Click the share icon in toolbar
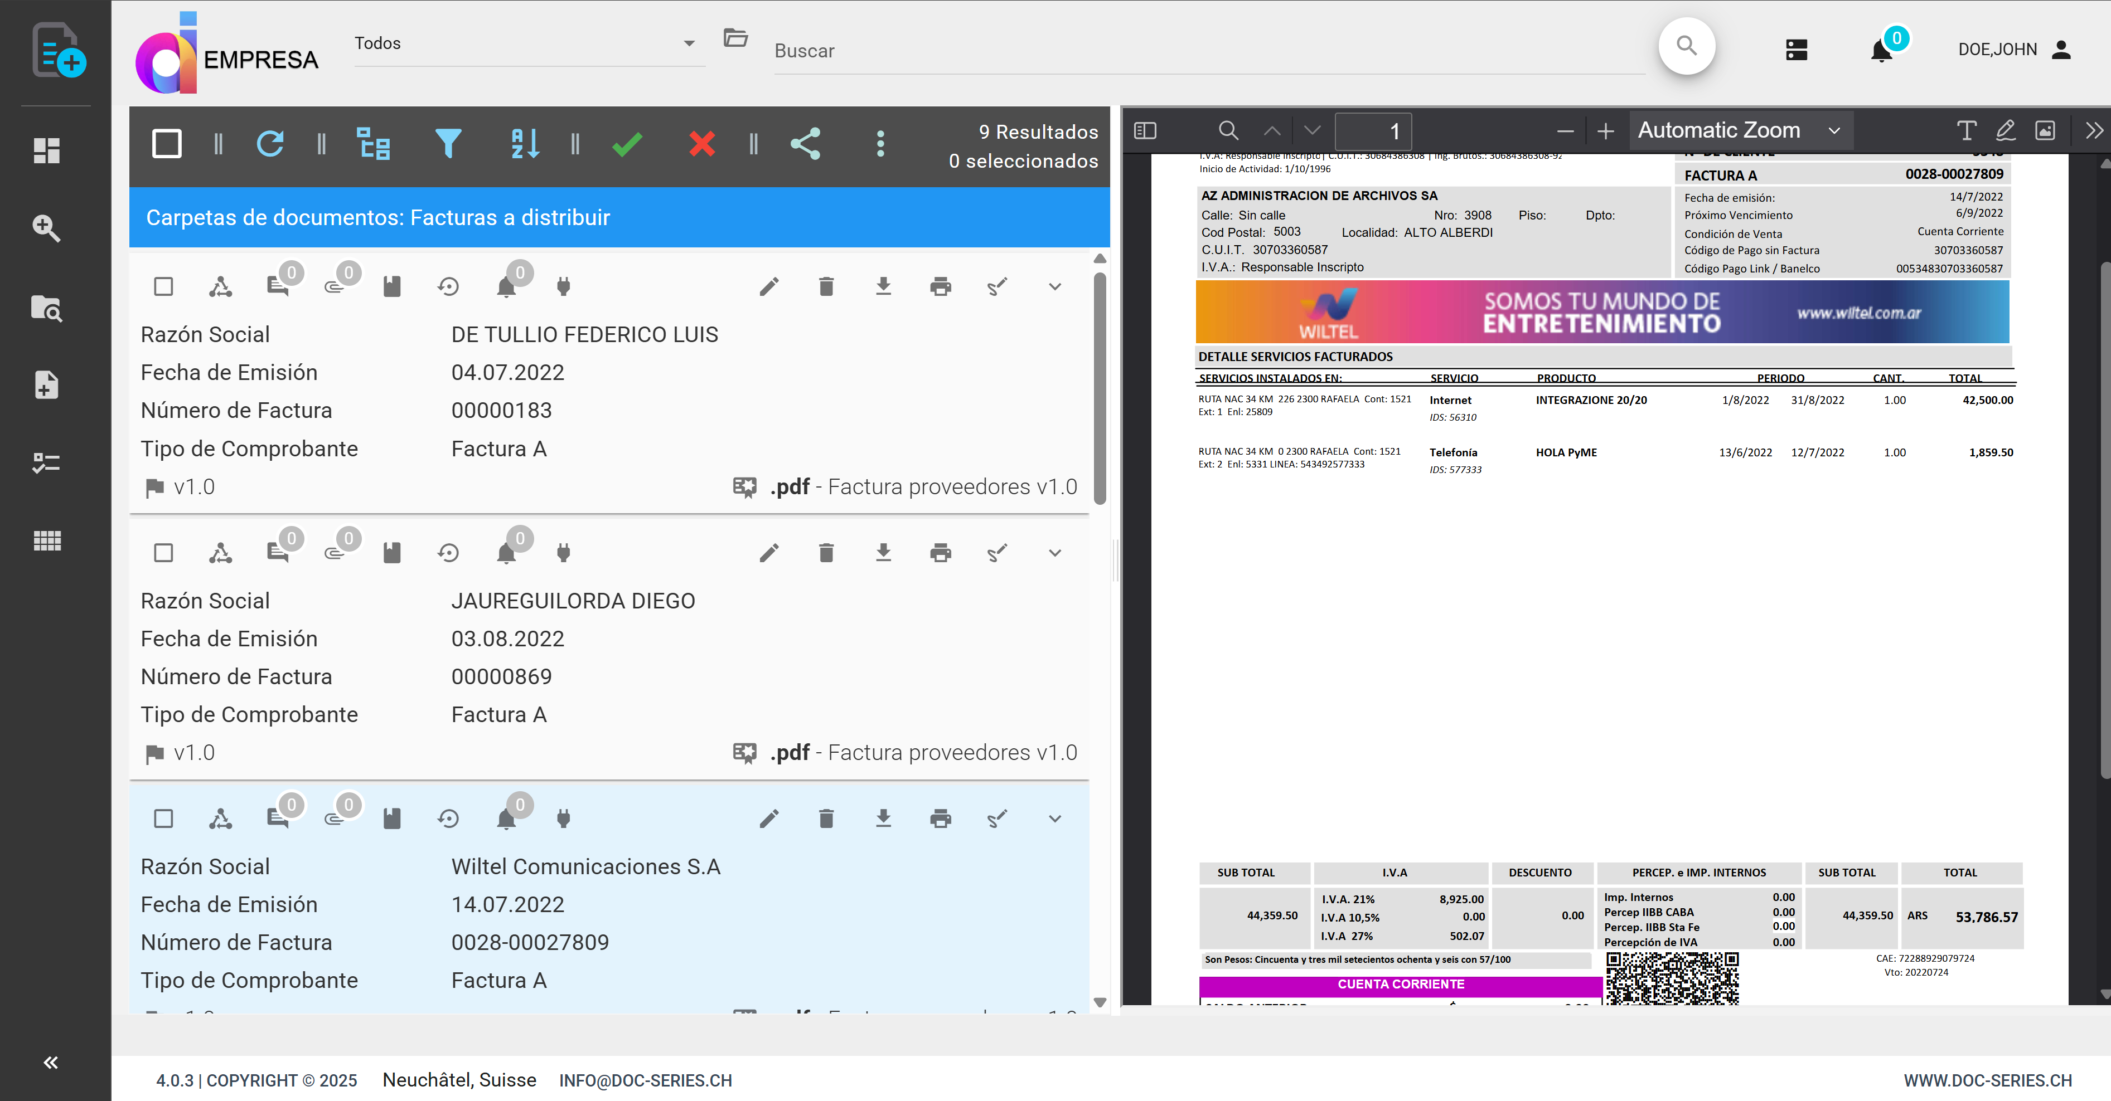The width and height of the screenshot is (2111, 1101). coord(806,144)
